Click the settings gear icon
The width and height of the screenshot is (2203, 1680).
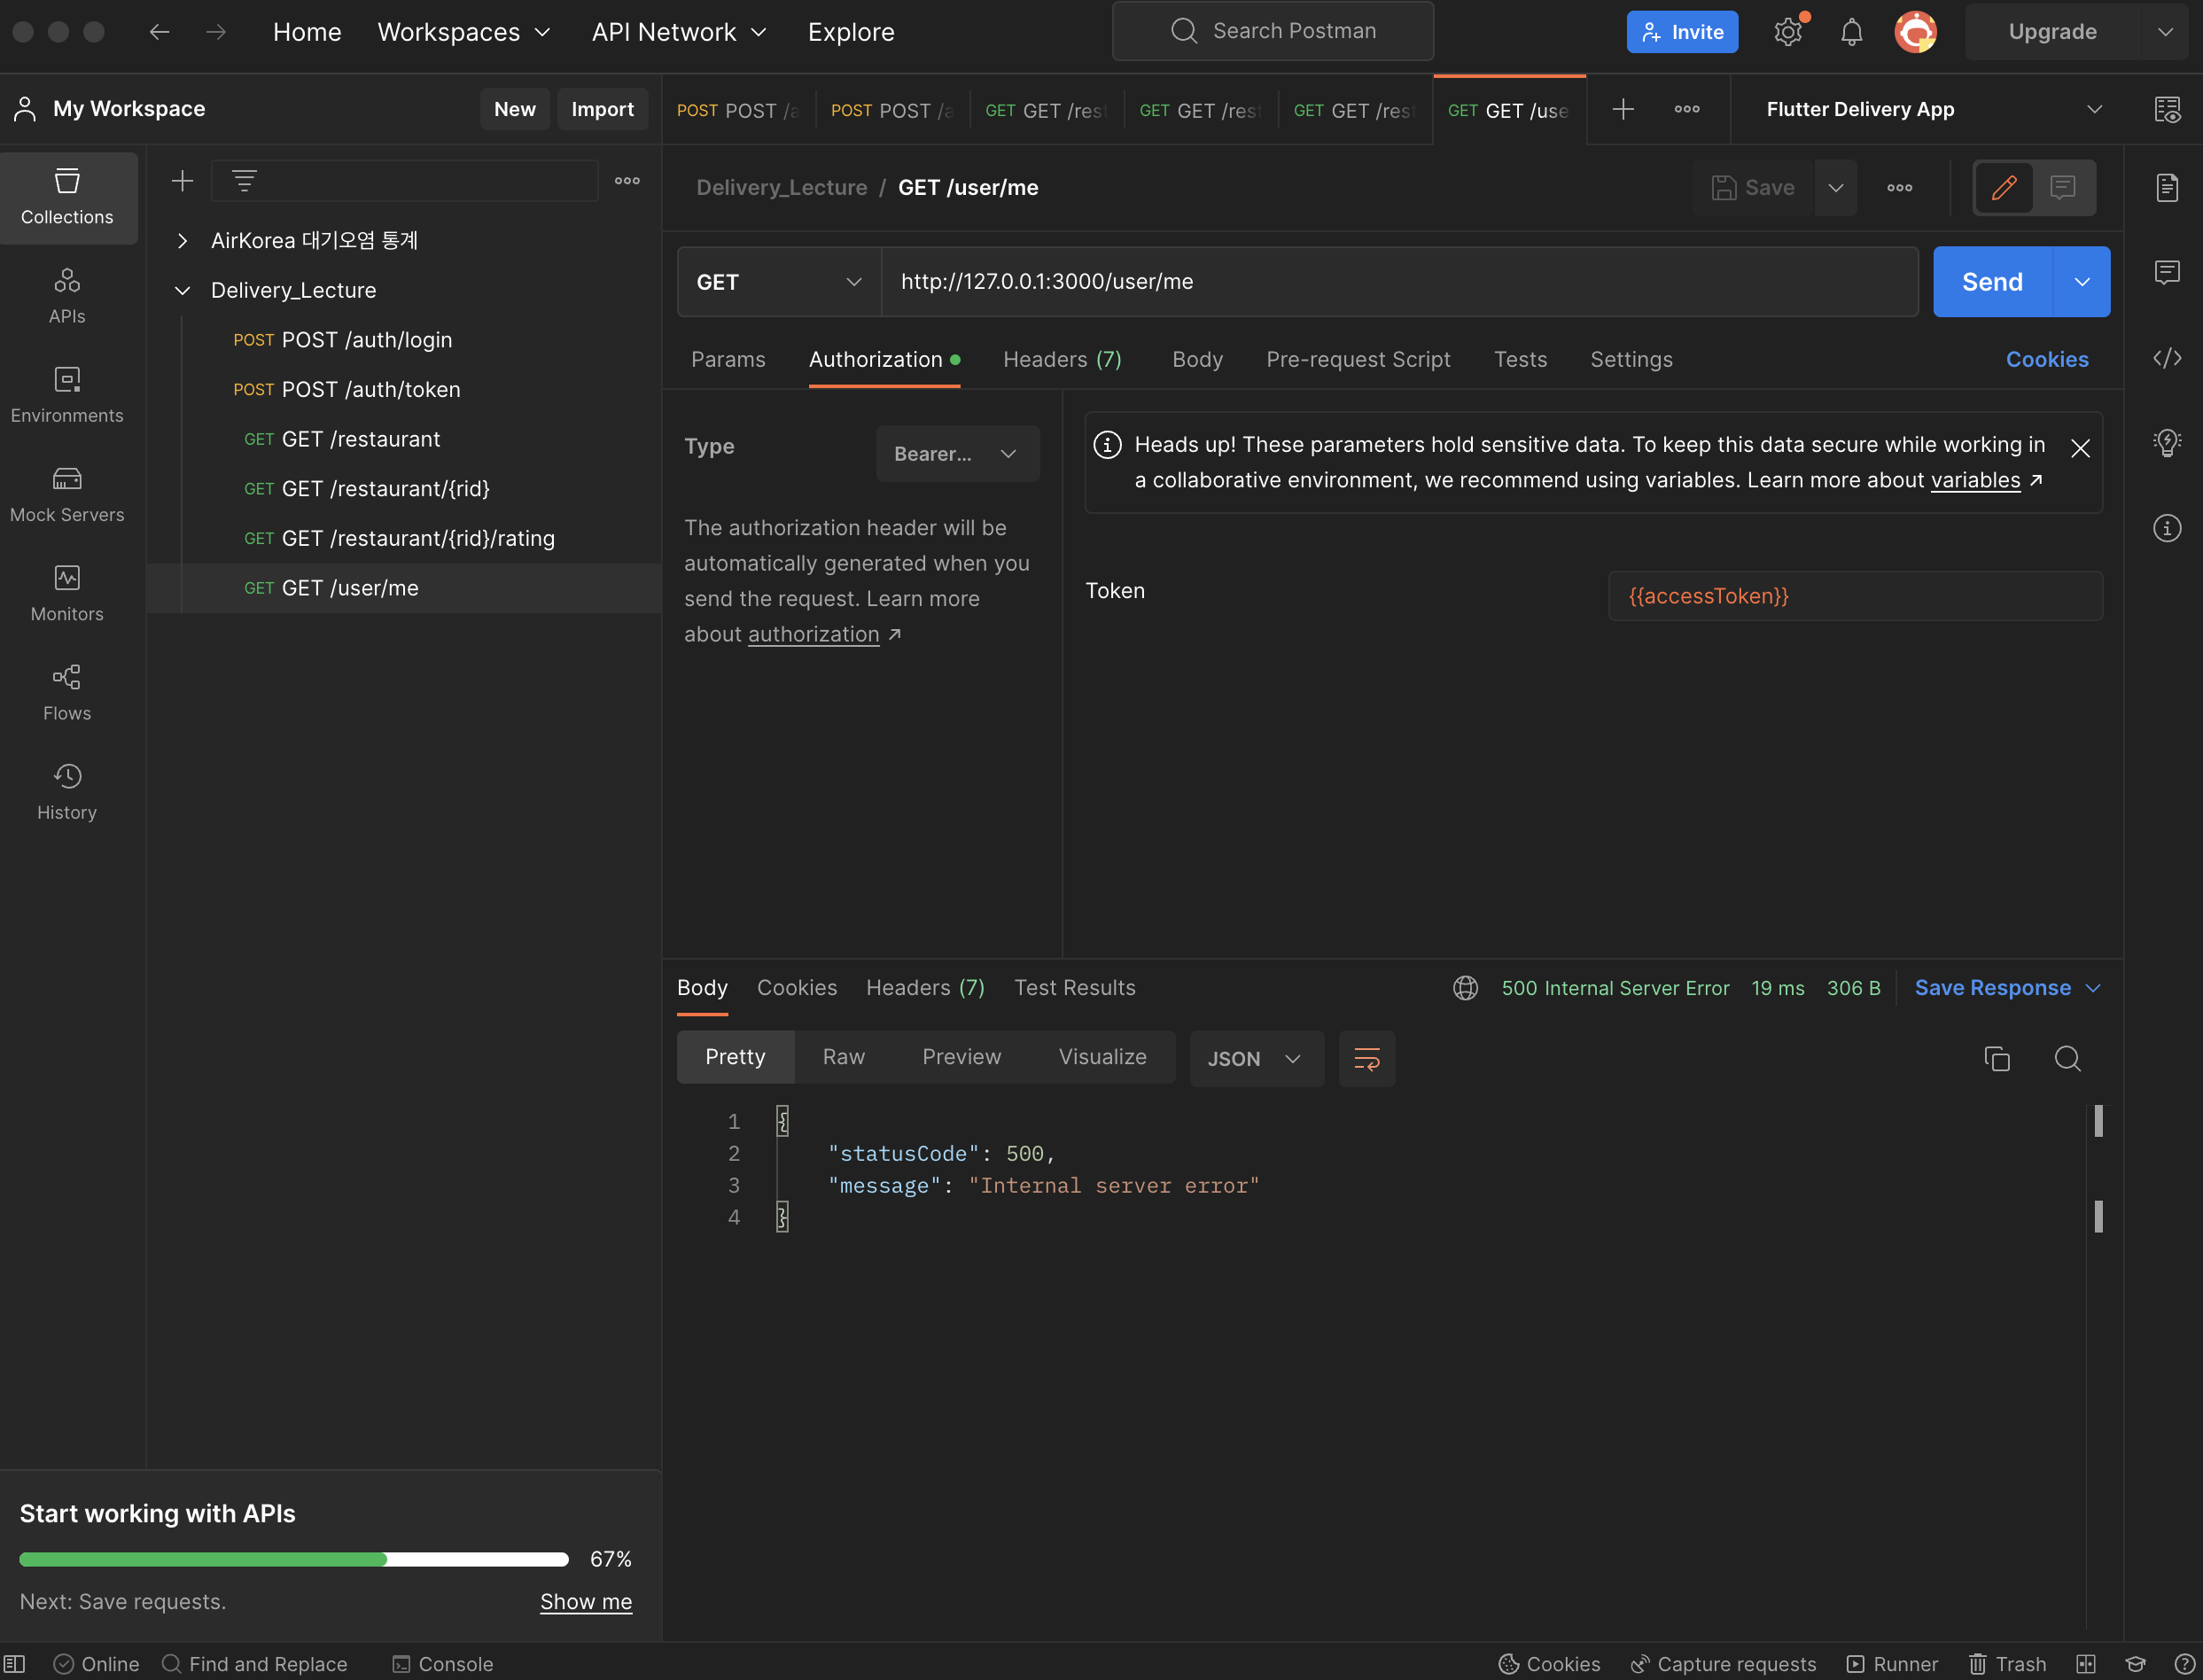coord(1788,32)
